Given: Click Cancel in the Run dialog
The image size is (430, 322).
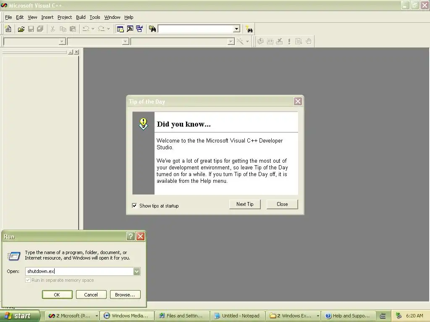Looking at the screenshot, I should tap(91, 295).
